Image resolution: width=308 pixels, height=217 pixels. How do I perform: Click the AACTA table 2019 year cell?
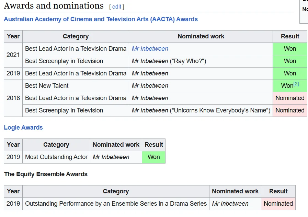point(13,73)
